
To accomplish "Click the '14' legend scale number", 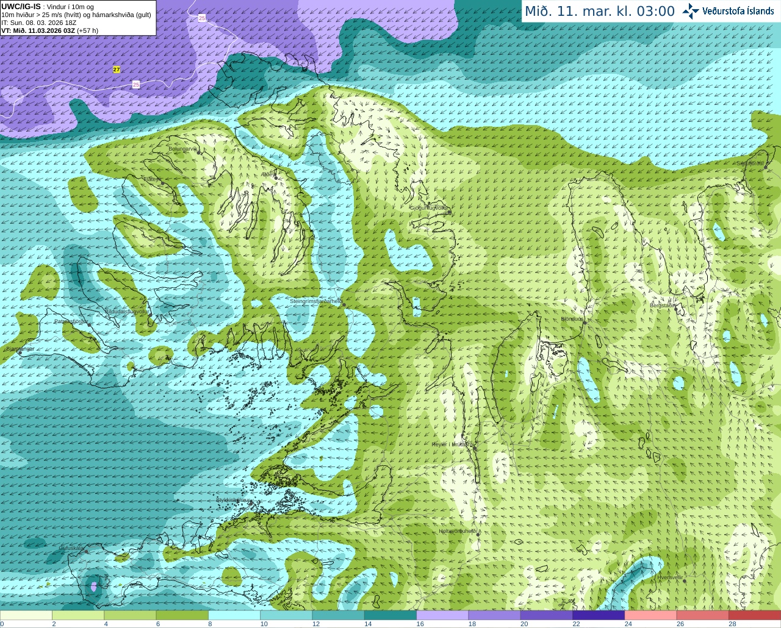I will (368, 624).
